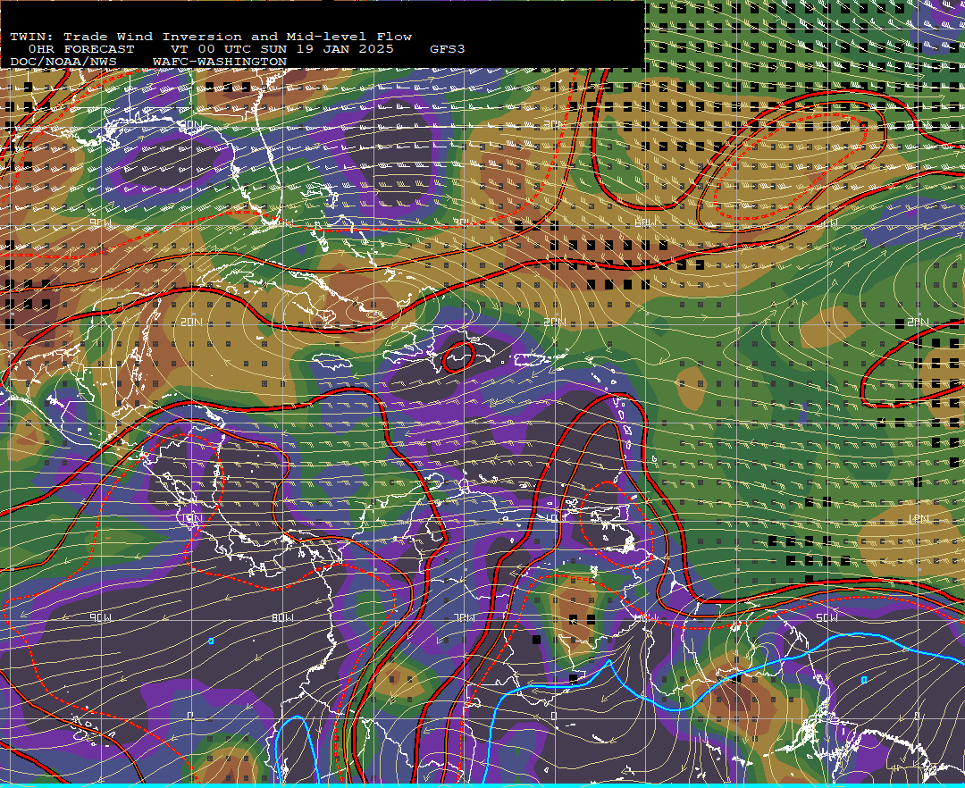Click the 20N label near the Yucatan Peninsula
Screen dimensions: 965x788
191,323
